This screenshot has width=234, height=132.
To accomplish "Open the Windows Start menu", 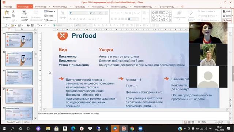I will point(4,129).
